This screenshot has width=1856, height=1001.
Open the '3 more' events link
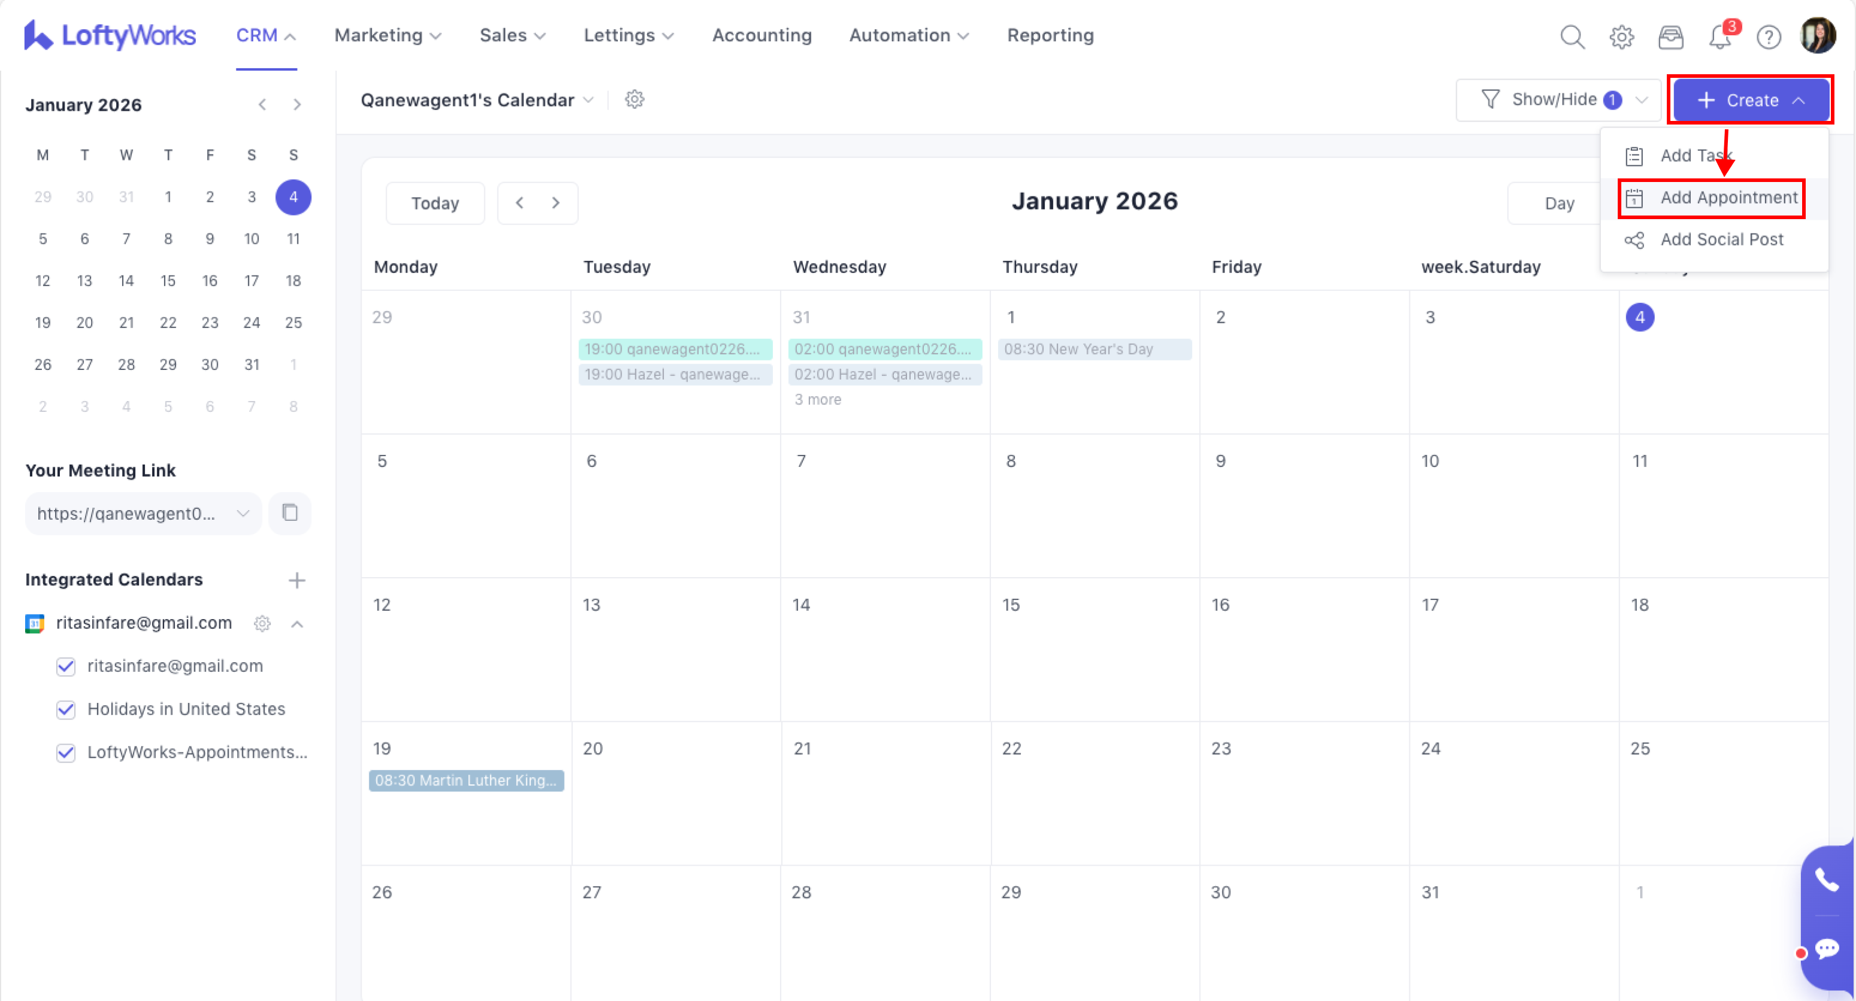pyautogui.click(x=818, y=399)
